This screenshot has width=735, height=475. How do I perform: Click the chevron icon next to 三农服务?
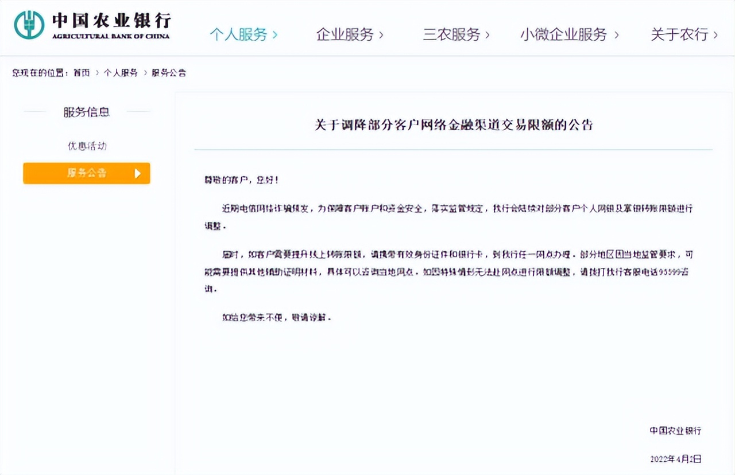(x=488, y=35)
